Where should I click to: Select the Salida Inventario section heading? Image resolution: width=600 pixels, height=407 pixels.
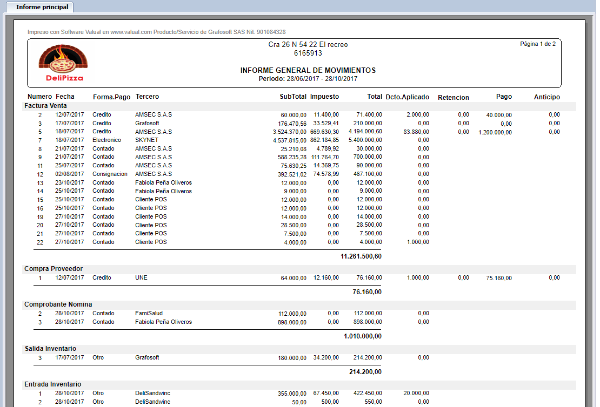[50, 349]
